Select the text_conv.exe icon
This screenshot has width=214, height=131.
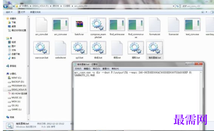[192, 25]
